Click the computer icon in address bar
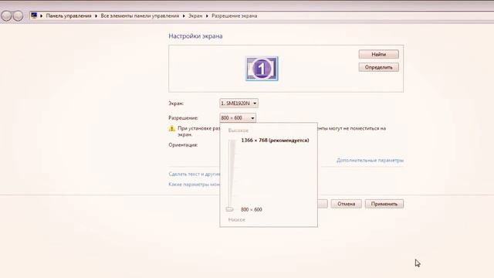The width and height of the screenshot is (494, 278). pyautogui.click(x=34, y=15)
